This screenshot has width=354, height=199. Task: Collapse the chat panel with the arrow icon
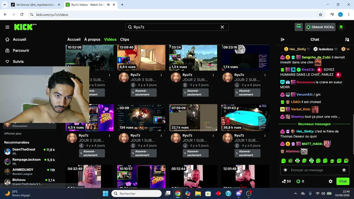[282, 40]
